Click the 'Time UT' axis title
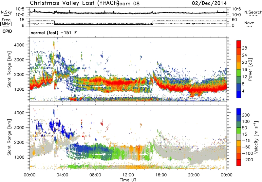The image size is (262, 182). (x=128, y=180)
